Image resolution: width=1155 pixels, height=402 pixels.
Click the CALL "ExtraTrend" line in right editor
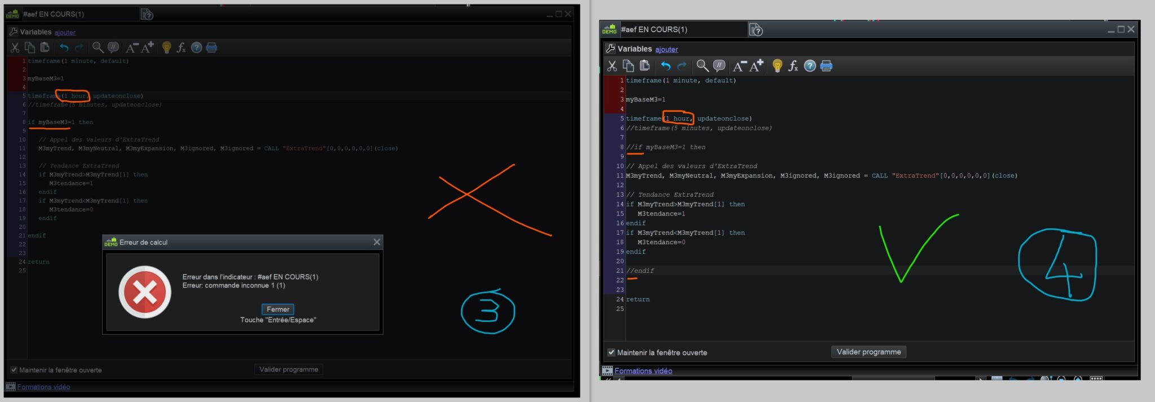coord(822,176)
